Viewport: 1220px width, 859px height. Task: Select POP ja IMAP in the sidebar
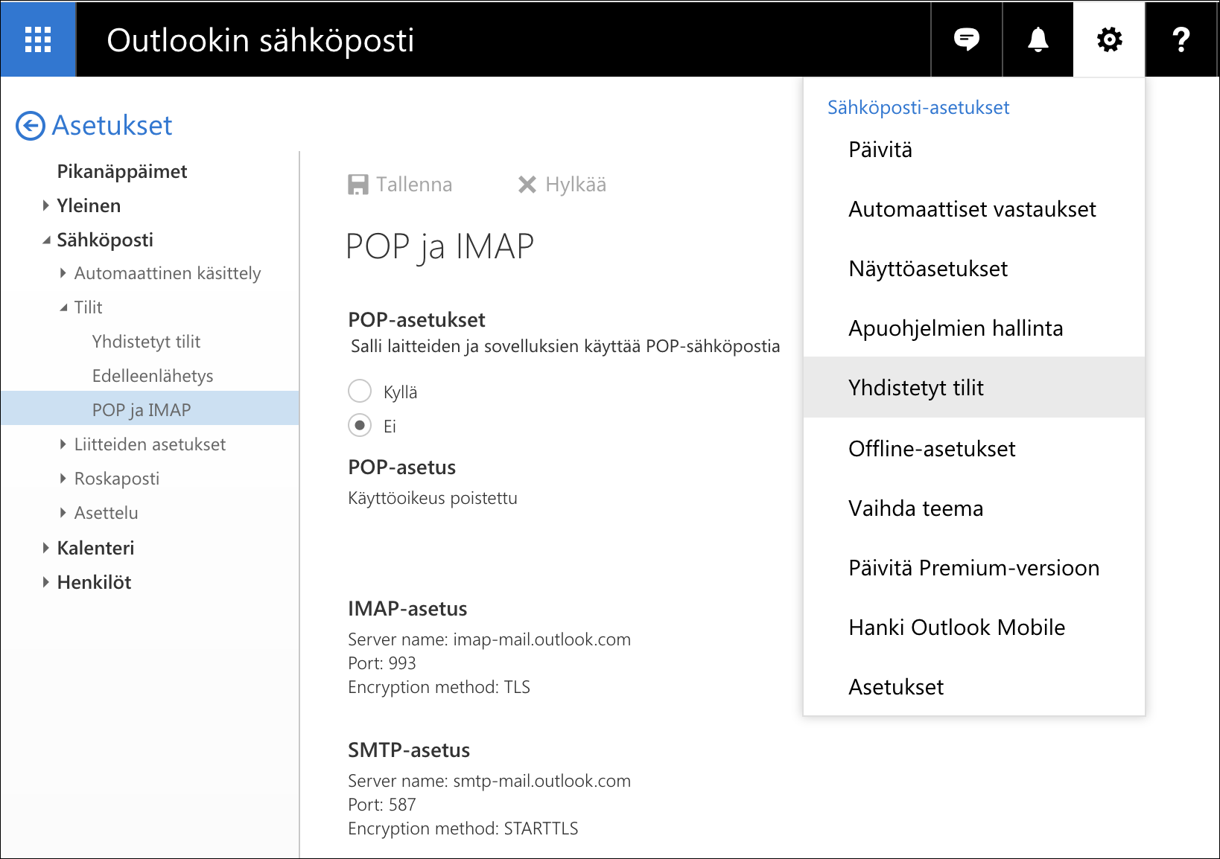pyautogui.click(x=140, y=409)
